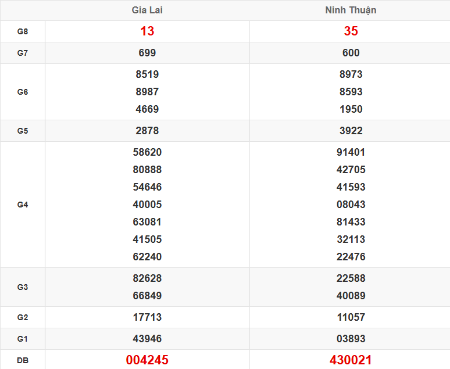Click G5 number 2878 for Gia Lai

click(x=147, y=131)
